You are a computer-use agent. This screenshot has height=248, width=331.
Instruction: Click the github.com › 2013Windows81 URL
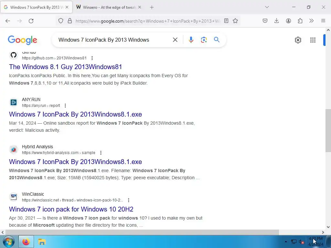coord(54,58)
